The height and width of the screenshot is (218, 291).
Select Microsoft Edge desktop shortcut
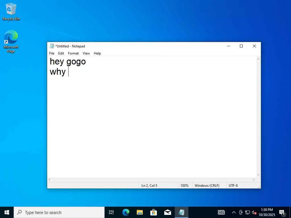[11, 41]
